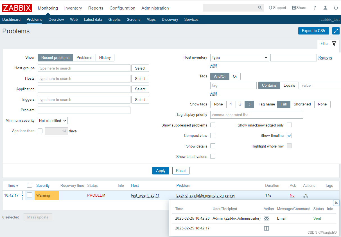The width and height of the screenshot is (341, 237).
Task: Open the Graphs submenu
Action: (x=114, y=19)
